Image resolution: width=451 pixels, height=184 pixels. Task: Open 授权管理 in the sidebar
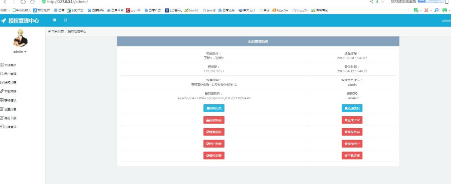tap(11, 83)
